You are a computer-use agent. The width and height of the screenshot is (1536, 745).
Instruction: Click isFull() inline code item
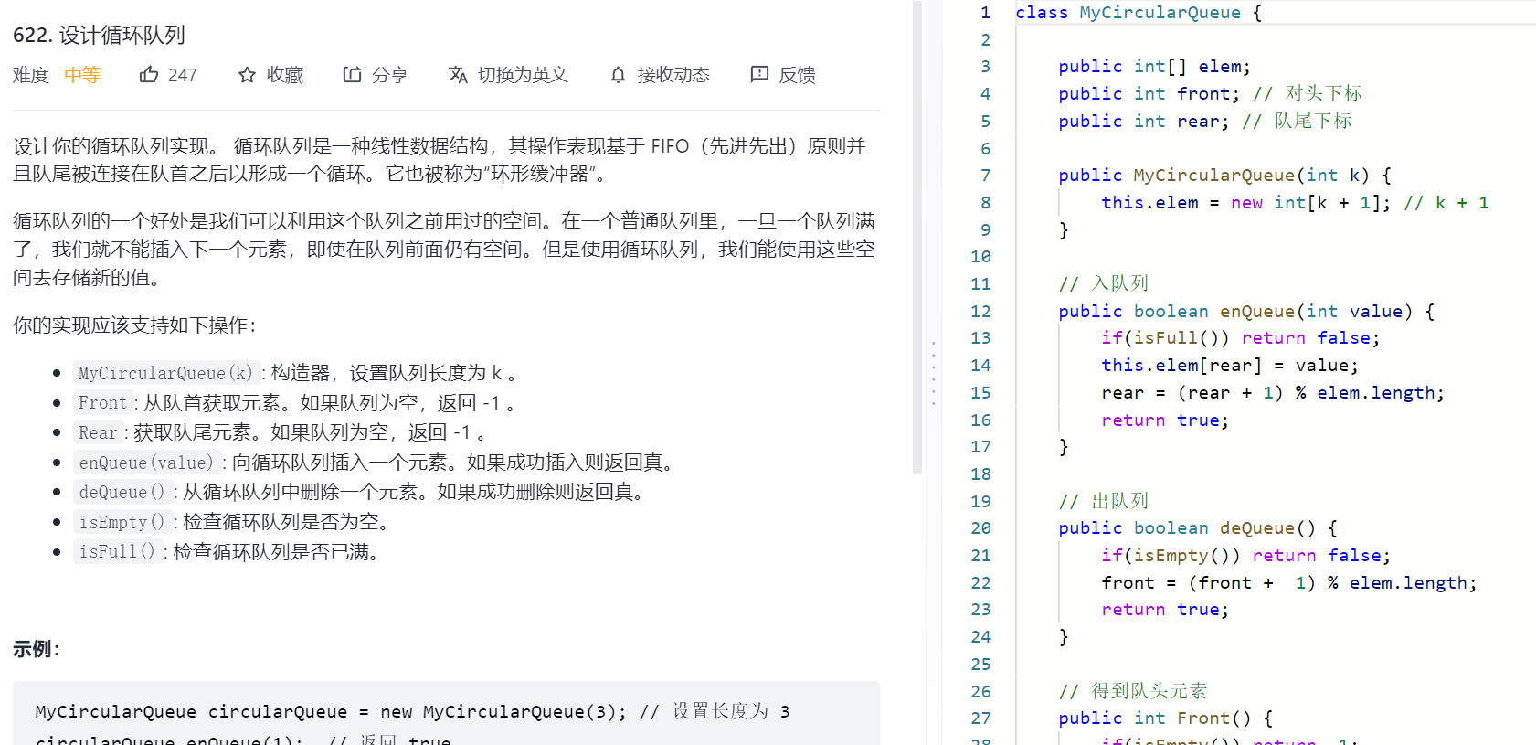coord(117,552)
